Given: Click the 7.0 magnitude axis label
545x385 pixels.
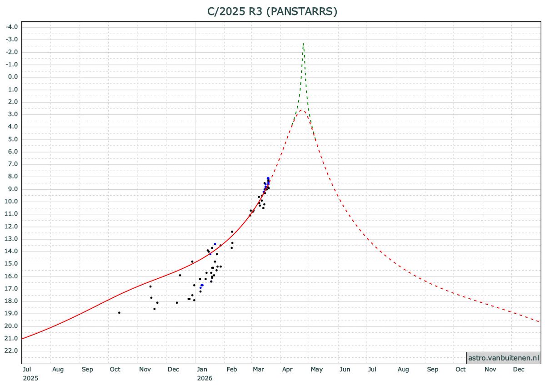Looking at the screenshot, I should pyautogui.click(x=13, y=164).
